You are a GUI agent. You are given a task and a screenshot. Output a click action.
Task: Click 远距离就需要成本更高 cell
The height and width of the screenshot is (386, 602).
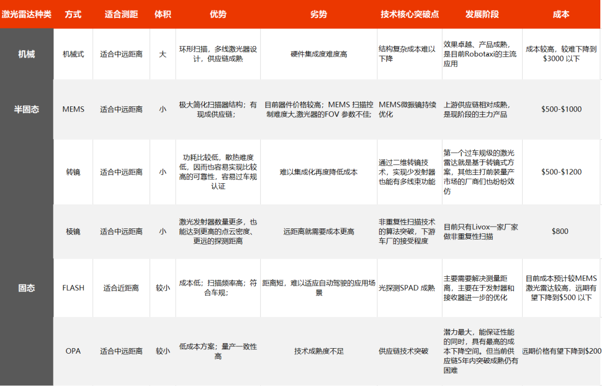319,231
